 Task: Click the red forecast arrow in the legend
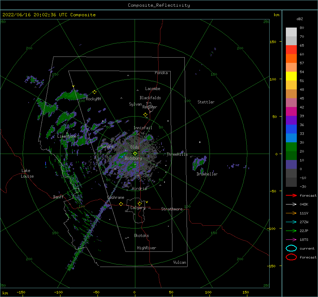291,195
